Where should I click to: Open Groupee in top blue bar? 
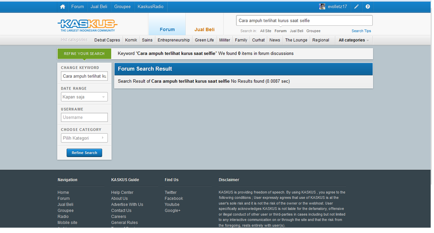[122, 6]
